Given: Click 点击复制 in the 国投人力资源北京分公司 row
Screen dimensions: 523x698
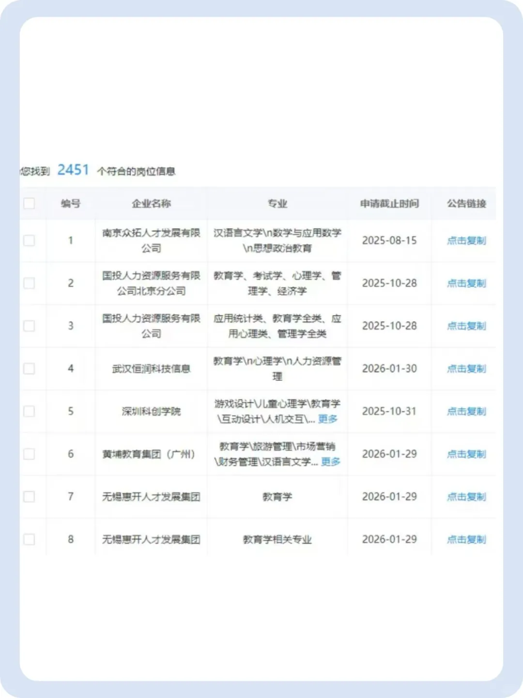Looking at the screenshot, I should tap(466, 283).
